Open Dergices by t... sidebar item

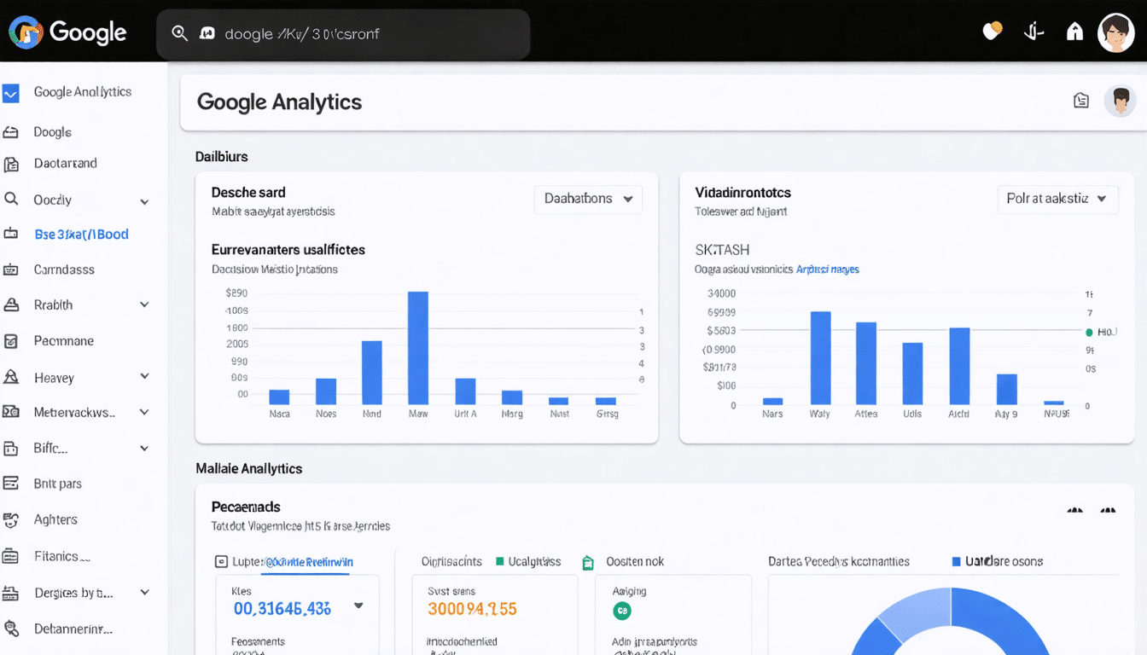coord(73,593)
